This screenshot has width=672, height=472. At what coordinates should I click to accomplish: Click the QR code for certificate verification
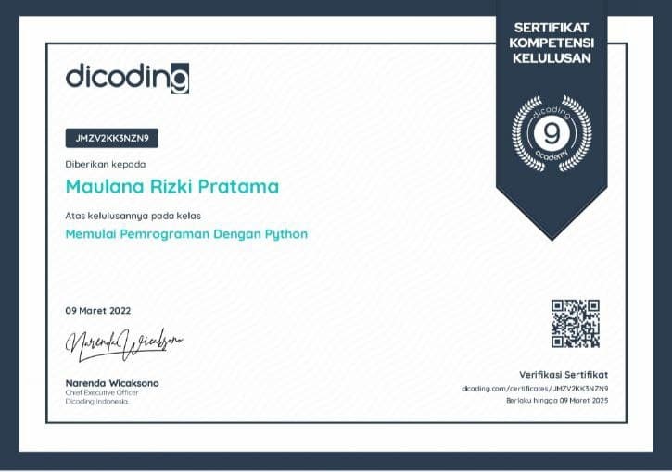(x=575, y=323)
